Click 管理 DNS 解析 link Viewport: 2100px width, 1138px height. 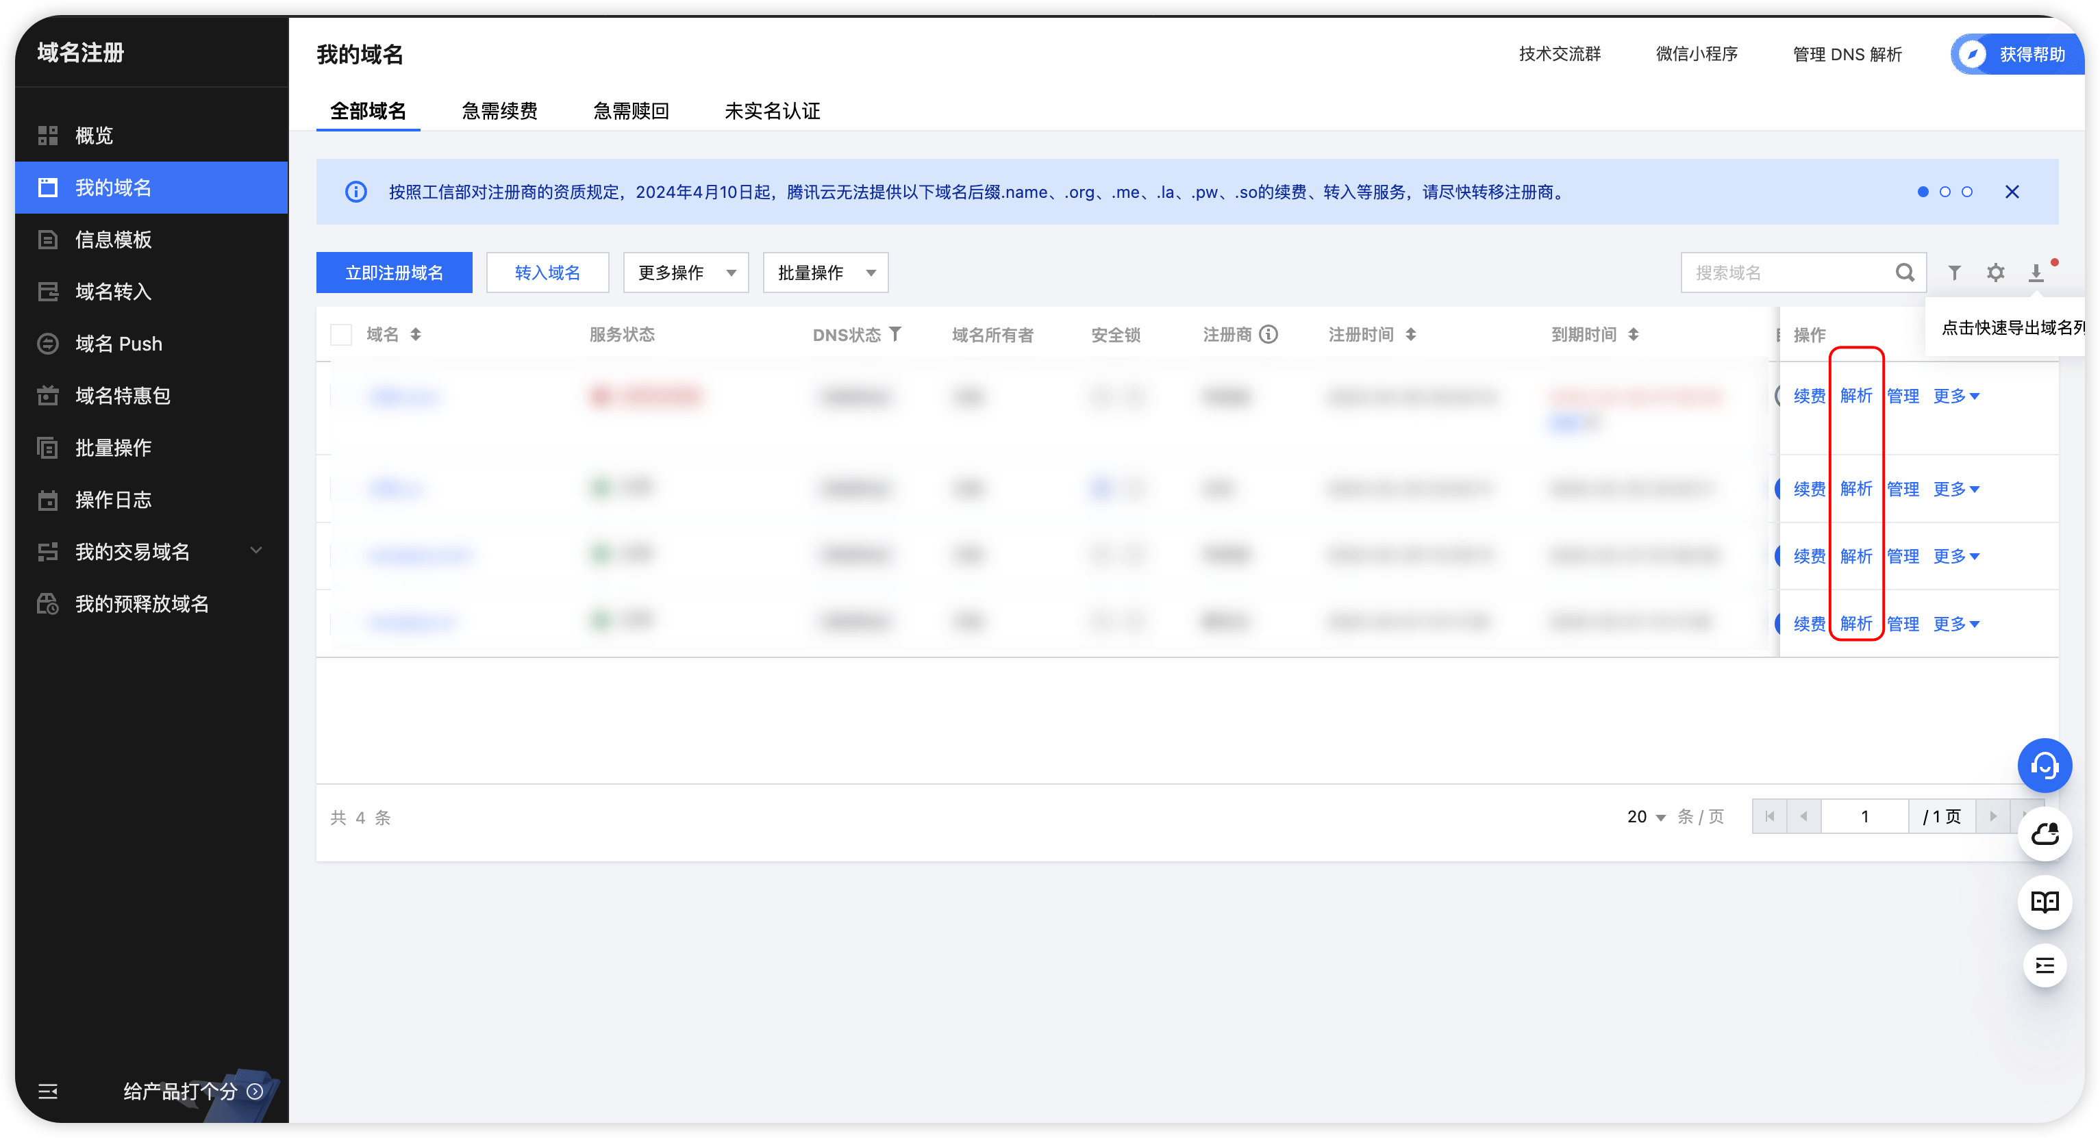1847,54
